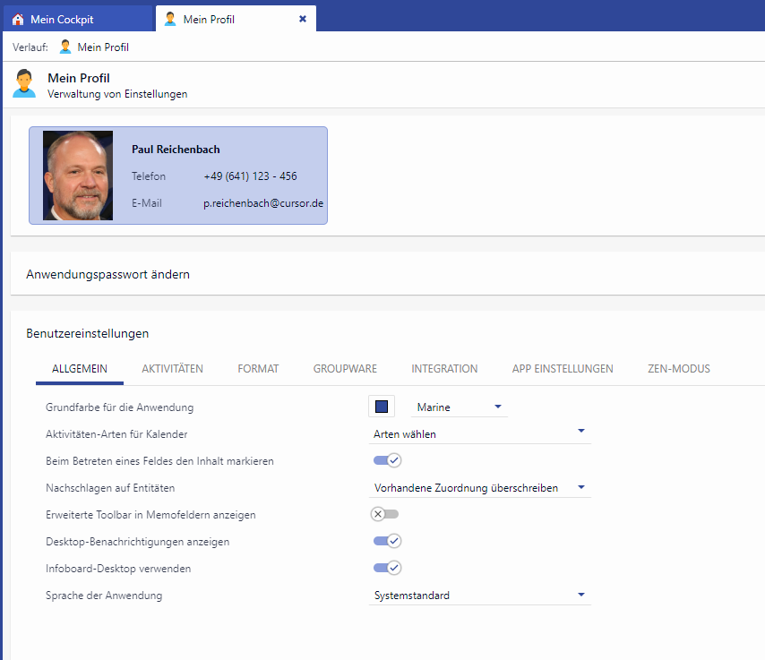Select the Zen-Modus tab
Viewport: 765px width, 660px height.
(x=678, y=369)
